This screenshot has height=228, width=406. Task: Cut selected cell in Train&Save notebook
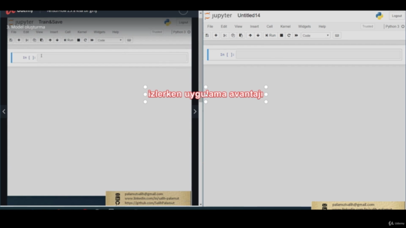(27, 40)
